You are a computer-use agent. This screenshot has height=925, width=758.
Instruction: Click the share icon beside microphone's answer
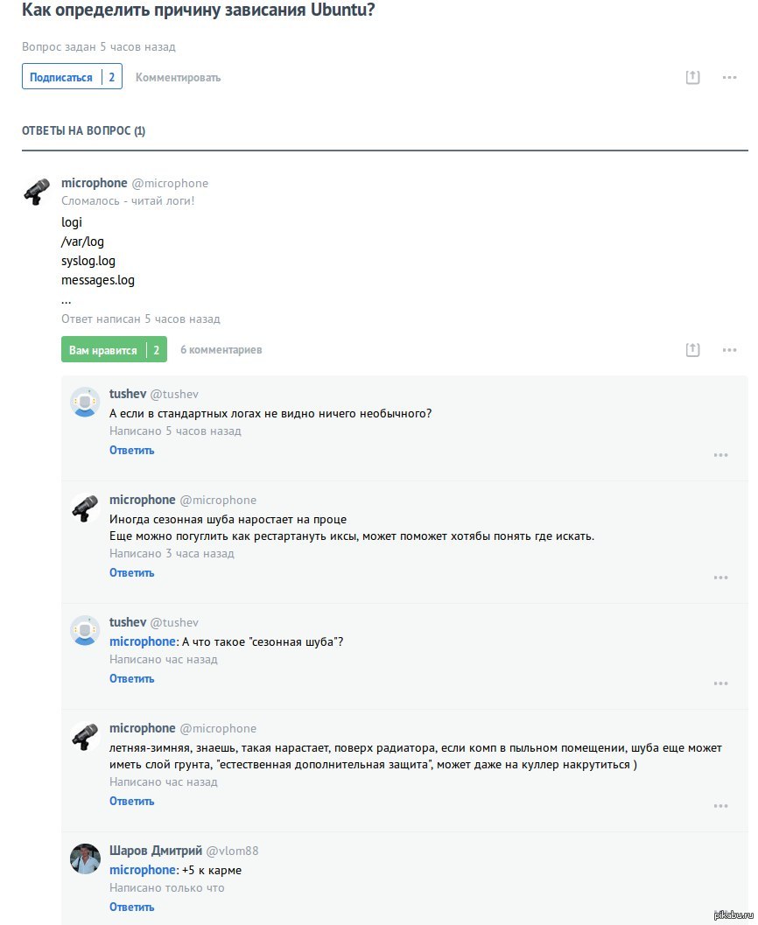pos(692,350)
